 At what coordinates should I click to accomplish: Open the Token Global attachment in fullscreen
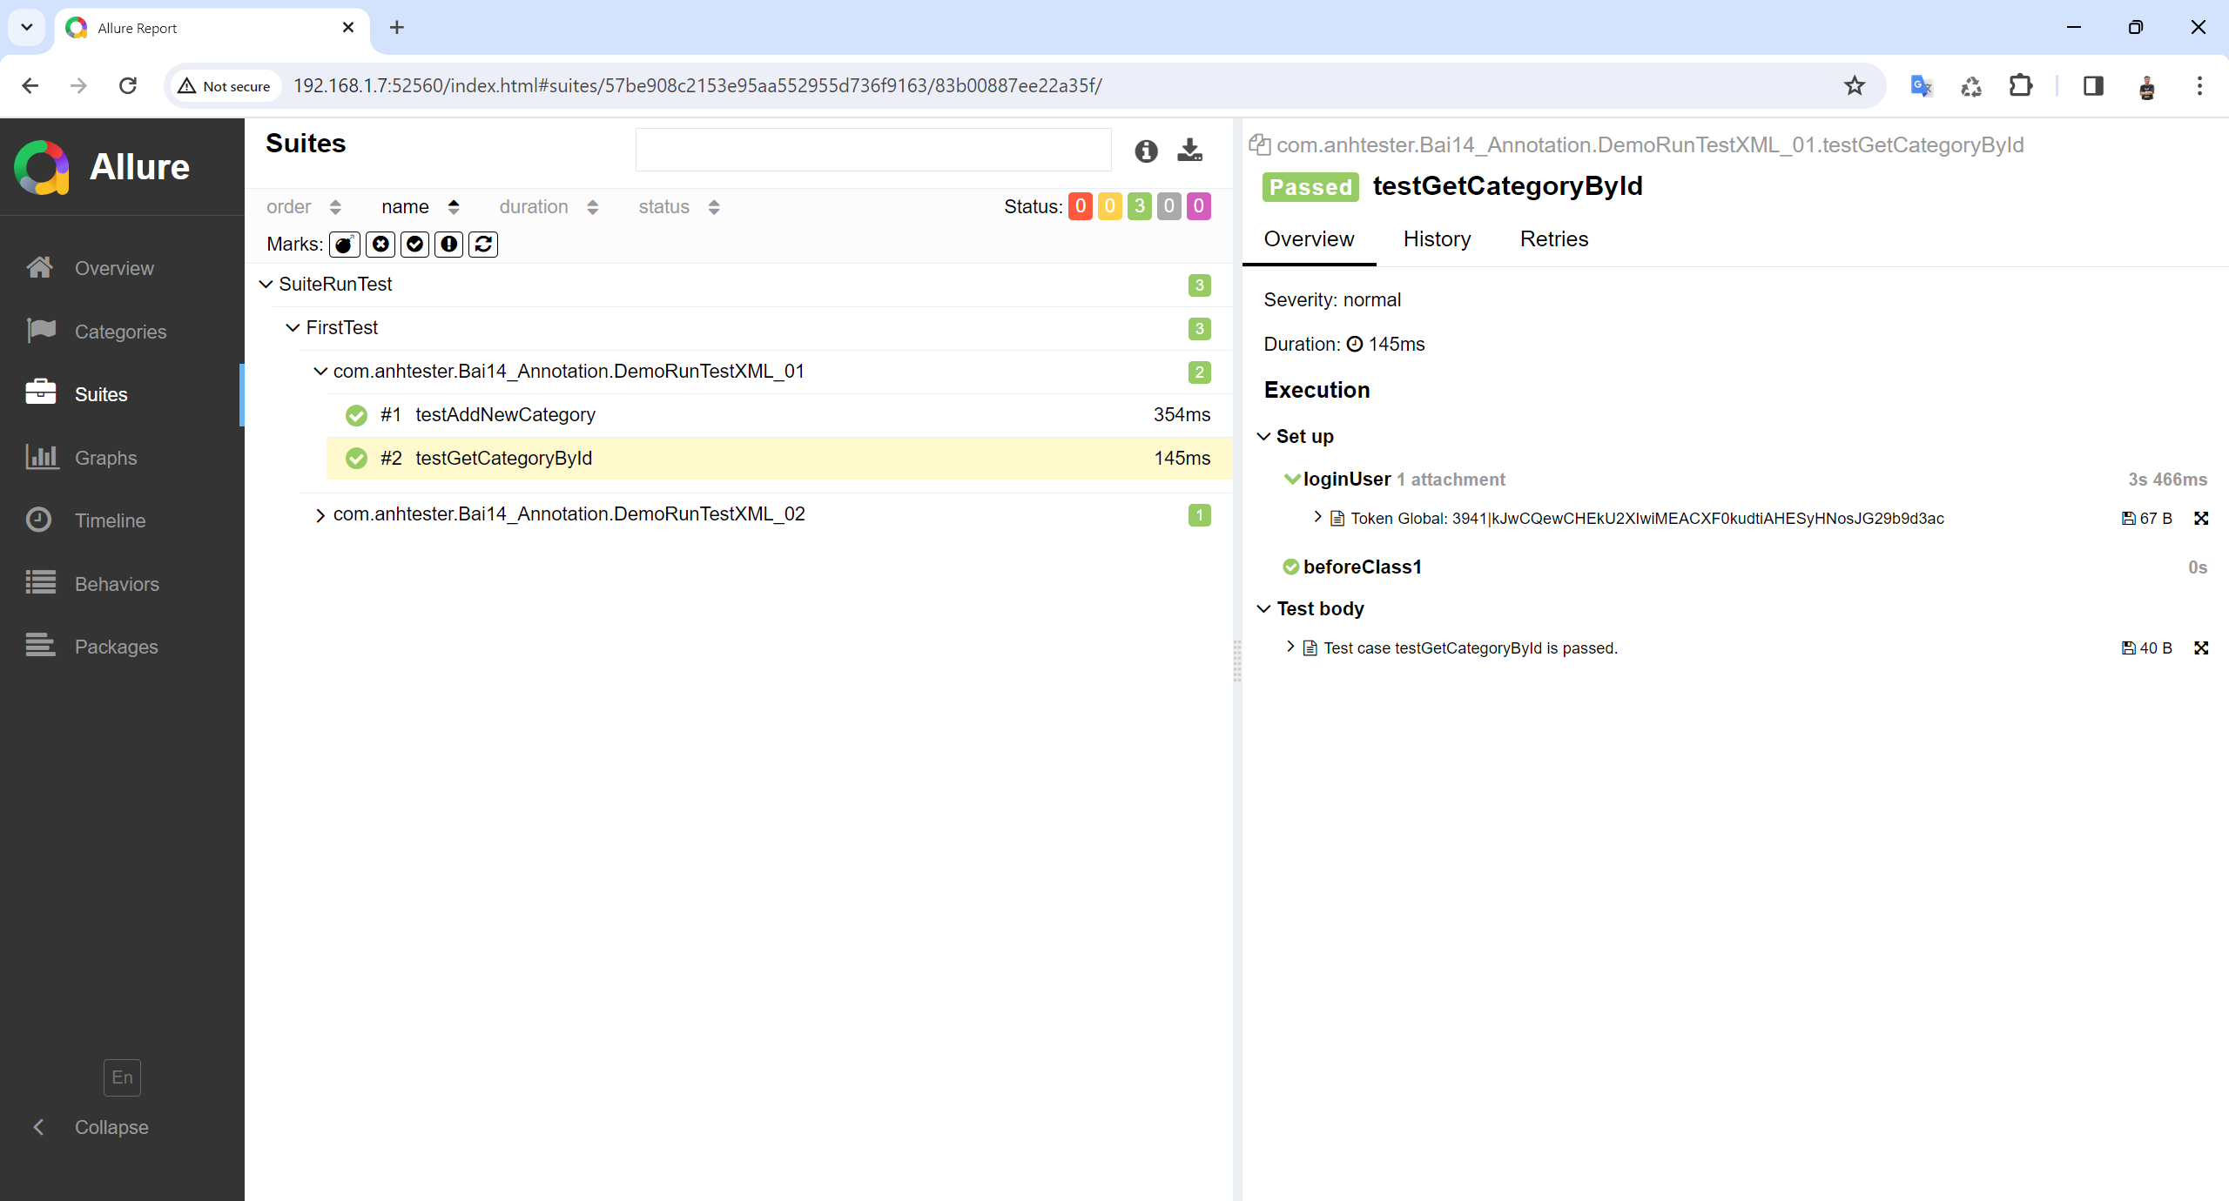click(2201, 519)
